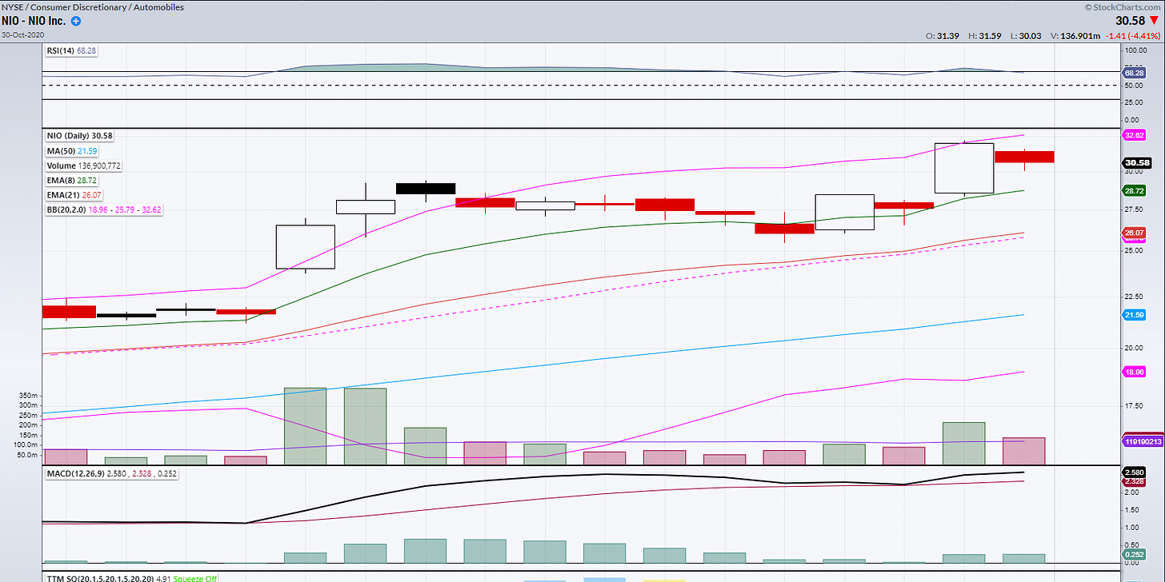Click the magenta 18.96 lower band price tag
The height and width of the screenshot is (582, 1165).
click(x=1135, y=372)
